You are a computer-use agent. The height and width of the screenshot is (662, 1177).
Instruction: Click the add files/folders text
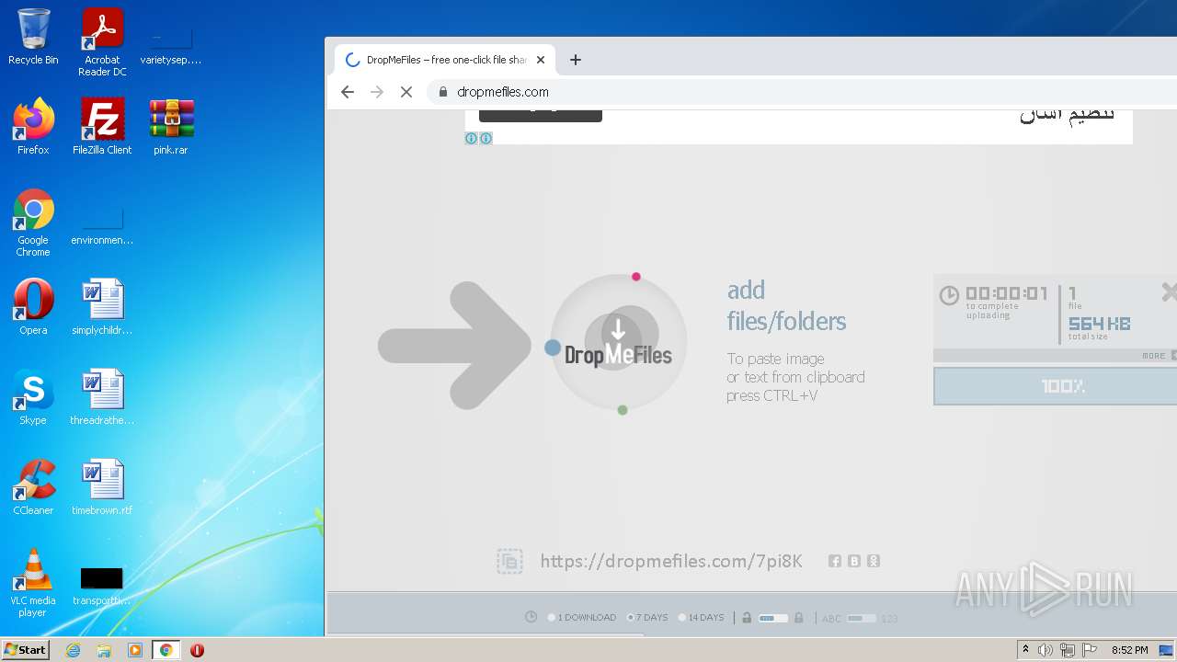786,305
